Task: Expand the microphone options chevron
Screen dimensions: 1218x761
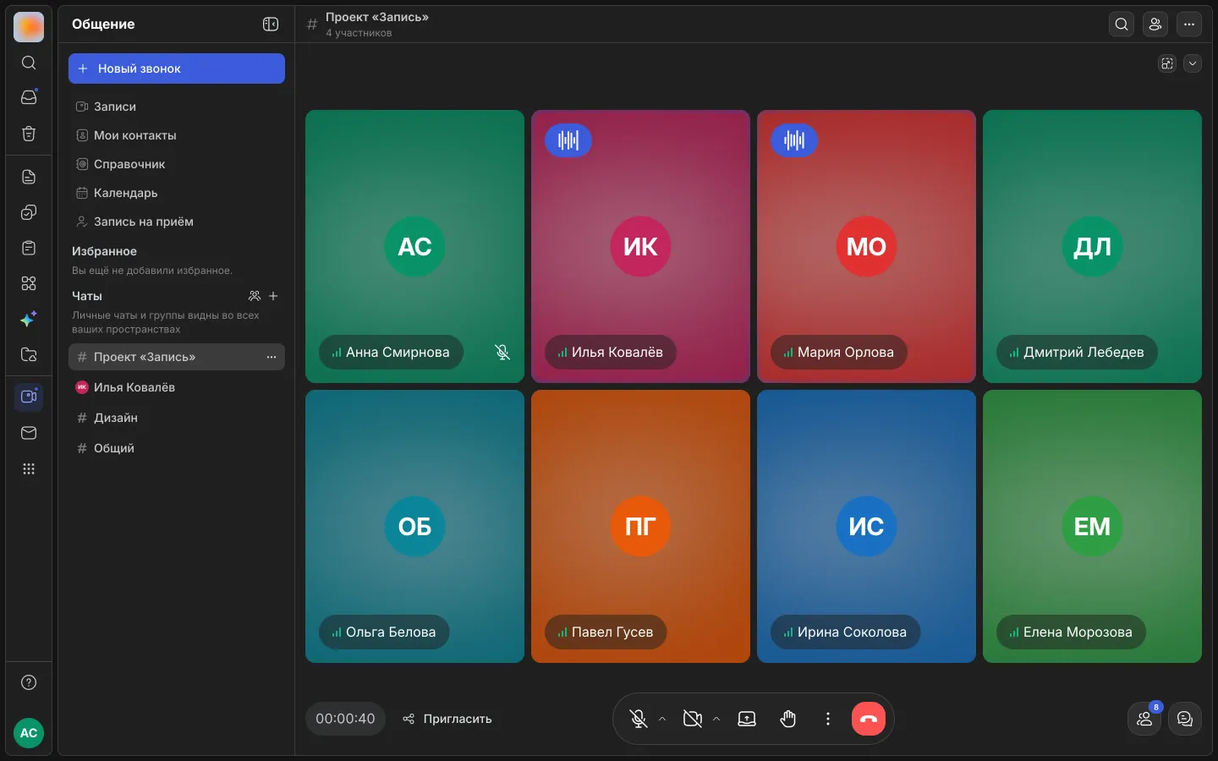Action: point(662,719)
